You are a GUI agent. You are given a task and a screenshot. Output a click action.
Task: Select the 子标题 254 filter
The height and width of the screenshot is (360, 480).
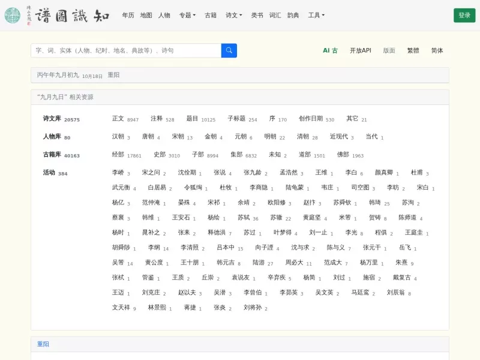click(x=242, y=119)
